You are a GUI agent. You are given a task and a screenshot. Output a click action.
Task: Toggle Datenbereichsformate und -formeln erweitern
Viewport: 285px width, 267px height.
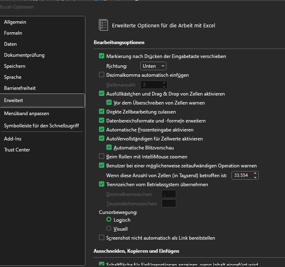click(x=101, y=120)
